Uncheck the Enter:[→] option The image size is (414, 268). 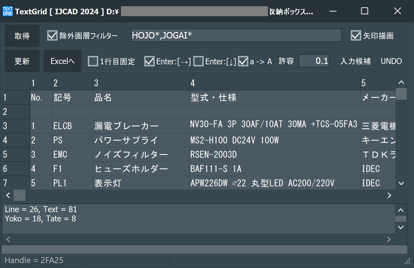(149, 61)
